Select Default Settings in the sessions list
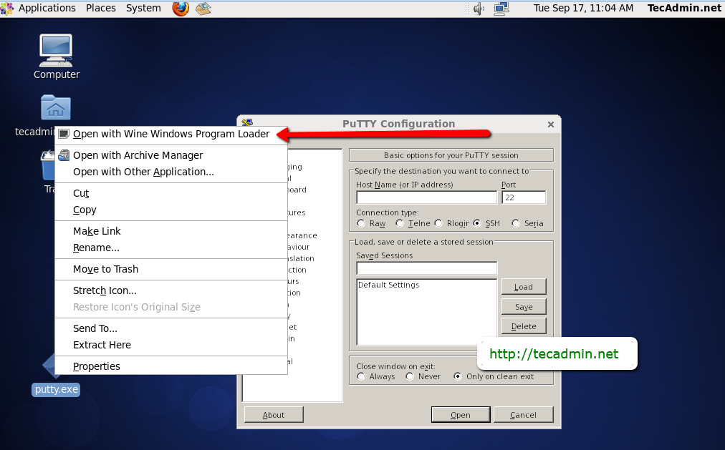725x450 pixels. click(x=389, y=285)
